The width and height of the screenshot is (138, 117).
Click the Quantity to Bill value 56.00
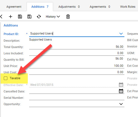[119, 59]
